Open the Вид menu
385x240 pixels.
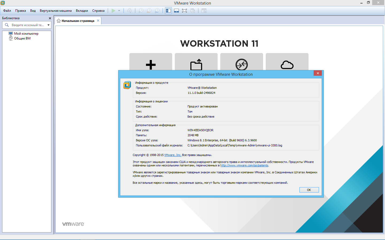(33, 11)
